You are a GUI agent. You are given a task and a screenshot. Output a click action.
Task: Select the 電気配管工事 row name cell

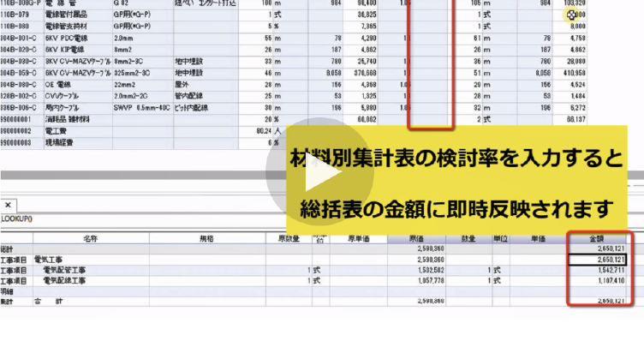pos(91,271)
